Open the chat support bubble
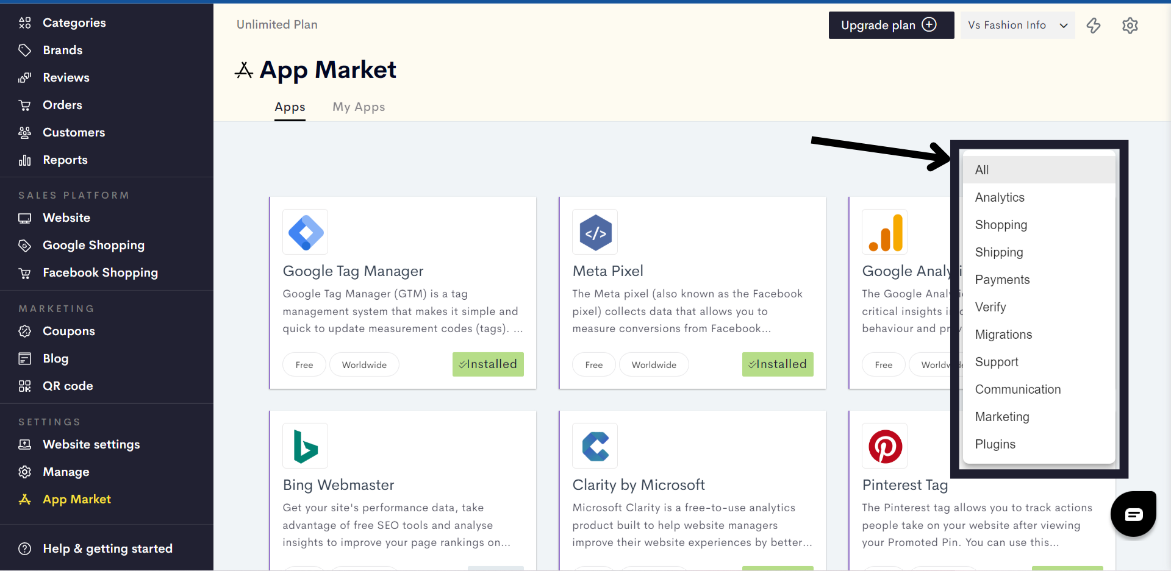The image size is (1171, 571). (1133, 514)
